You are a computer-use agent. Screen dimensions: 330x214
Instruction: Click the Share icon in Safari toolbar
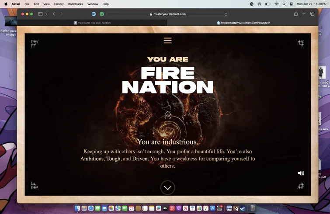pos(296,14)
